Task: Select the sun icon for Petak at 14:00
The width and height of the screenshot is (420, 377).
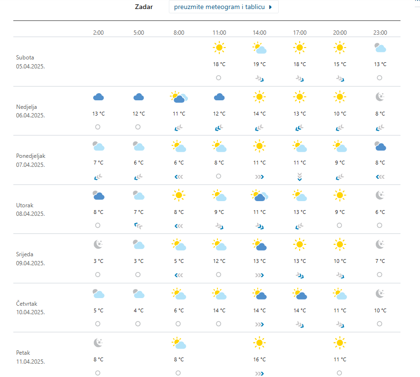Action: 259,342
